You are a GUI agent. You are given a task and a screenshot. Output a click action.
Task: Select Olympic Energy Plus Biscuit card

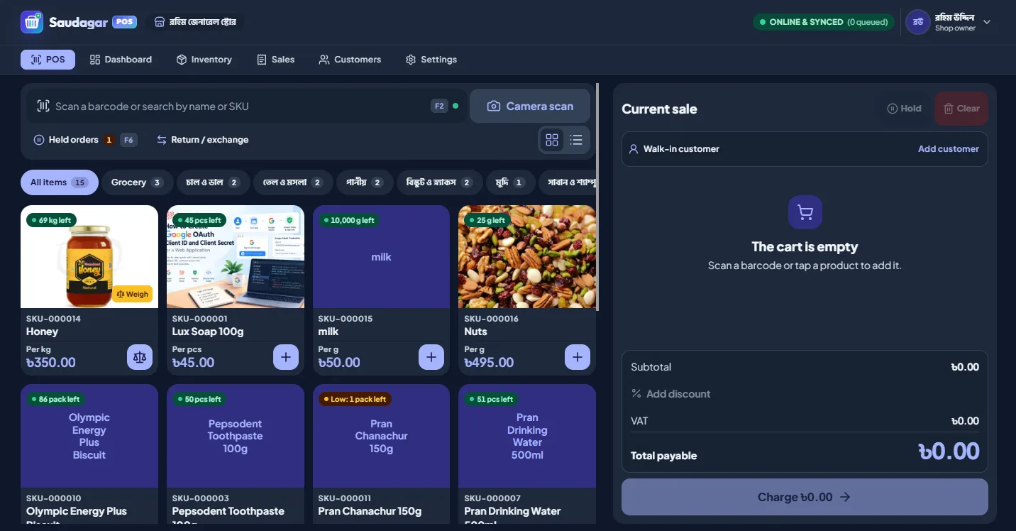click(x=89, y=454)
